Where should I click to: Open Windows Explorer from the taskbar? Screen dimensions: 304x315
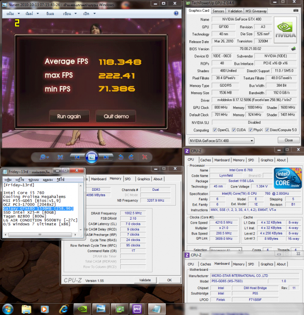[x=27, y=309]
